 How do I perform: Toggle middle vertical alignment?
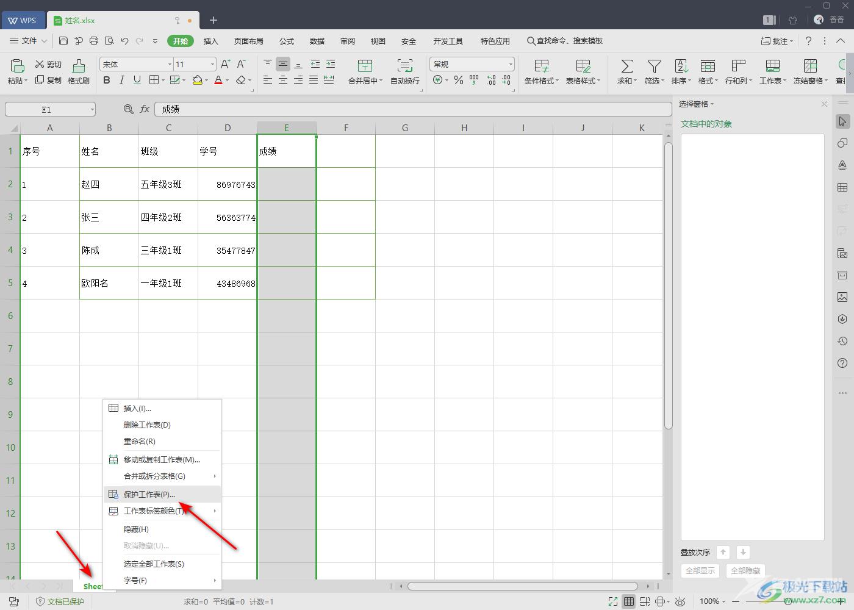pos(283,64)
